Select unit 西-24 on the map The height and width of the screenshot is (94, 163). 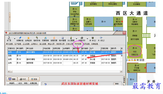(x=75, y=12)
